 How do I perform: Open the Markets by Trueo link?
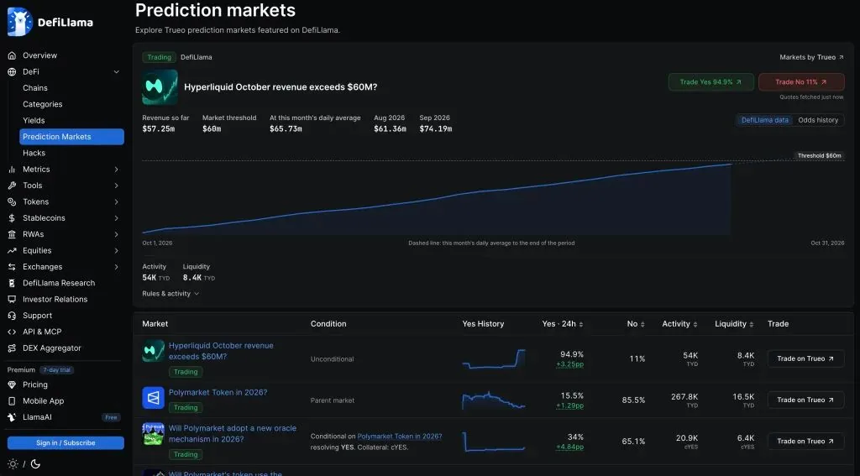(x=812, y=57)
